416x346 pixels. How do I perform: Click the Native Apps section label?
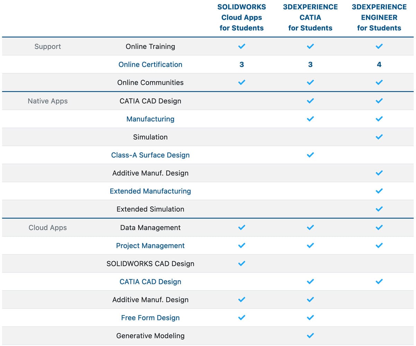47,101
